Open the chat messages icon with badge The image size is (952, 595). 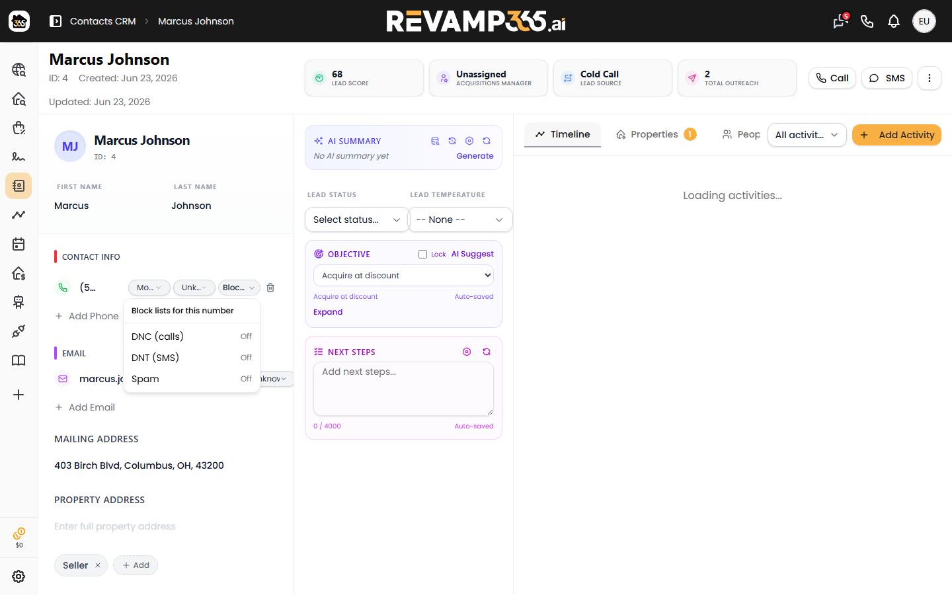(x=841, y=21)
